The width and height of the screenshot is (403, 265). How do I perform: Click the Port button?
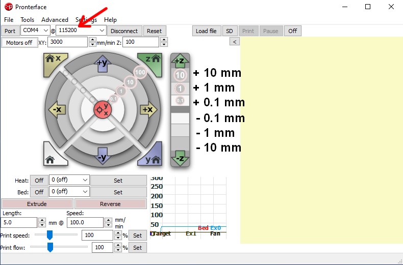pos(10,31)
